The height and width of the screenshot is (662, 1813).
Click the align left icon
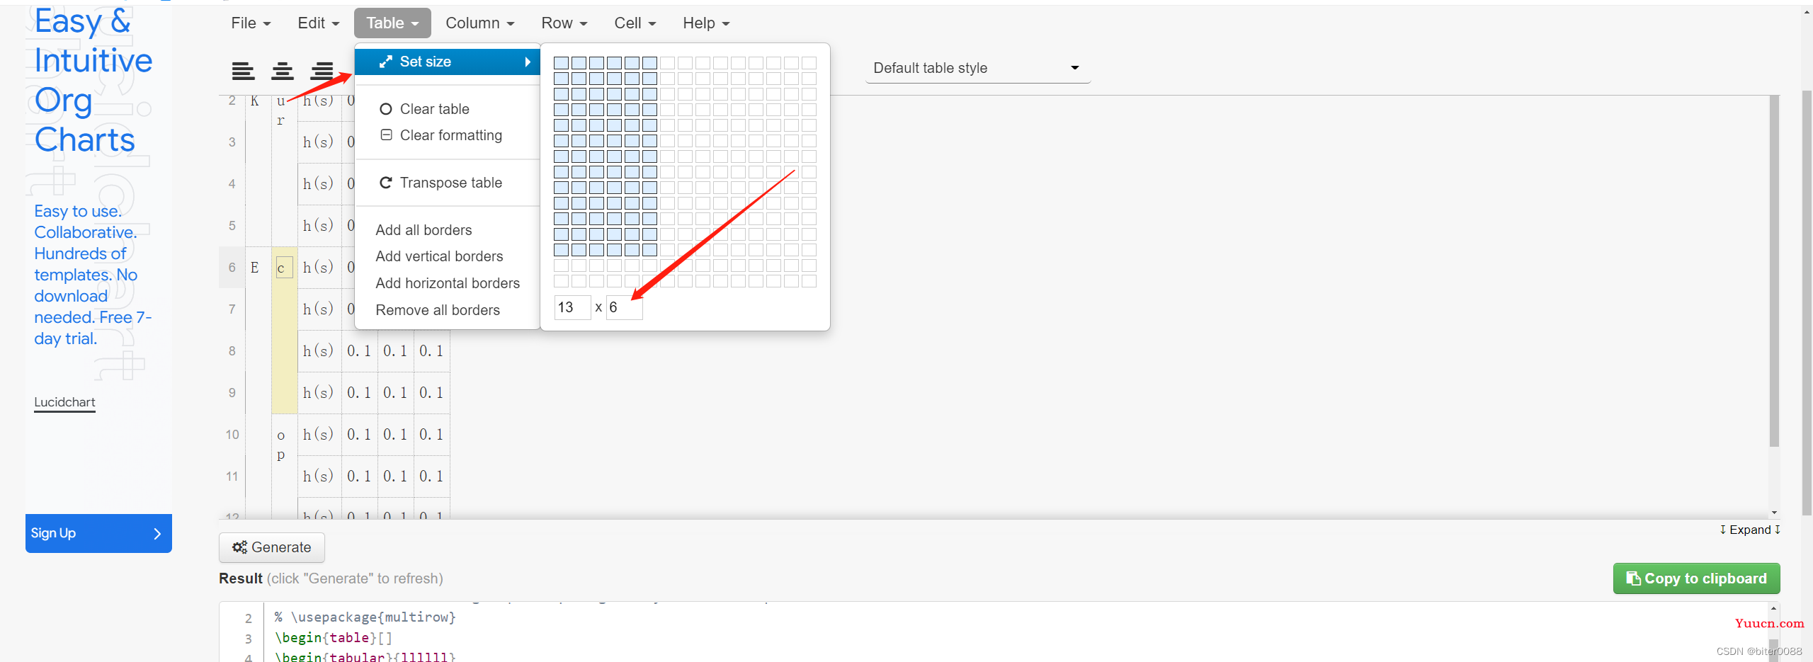[243, 71]
